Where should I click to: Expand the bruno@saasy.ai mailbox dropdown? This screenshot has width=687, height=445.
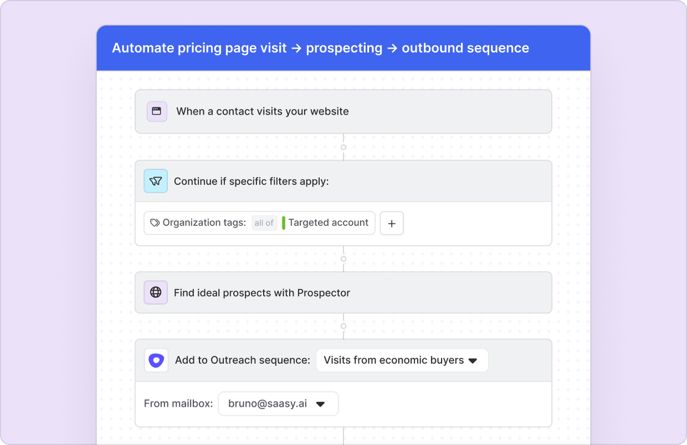click(278, 404)
